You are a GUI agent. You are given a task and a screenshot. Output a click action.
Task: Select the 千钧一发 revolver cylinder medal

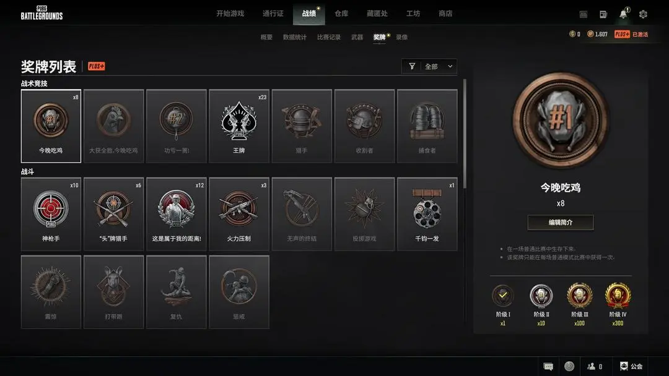coord(427,214)
